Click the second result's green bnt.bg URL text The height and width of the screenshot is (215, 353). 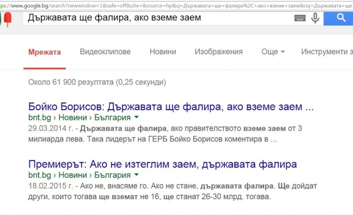coord(79,175)
